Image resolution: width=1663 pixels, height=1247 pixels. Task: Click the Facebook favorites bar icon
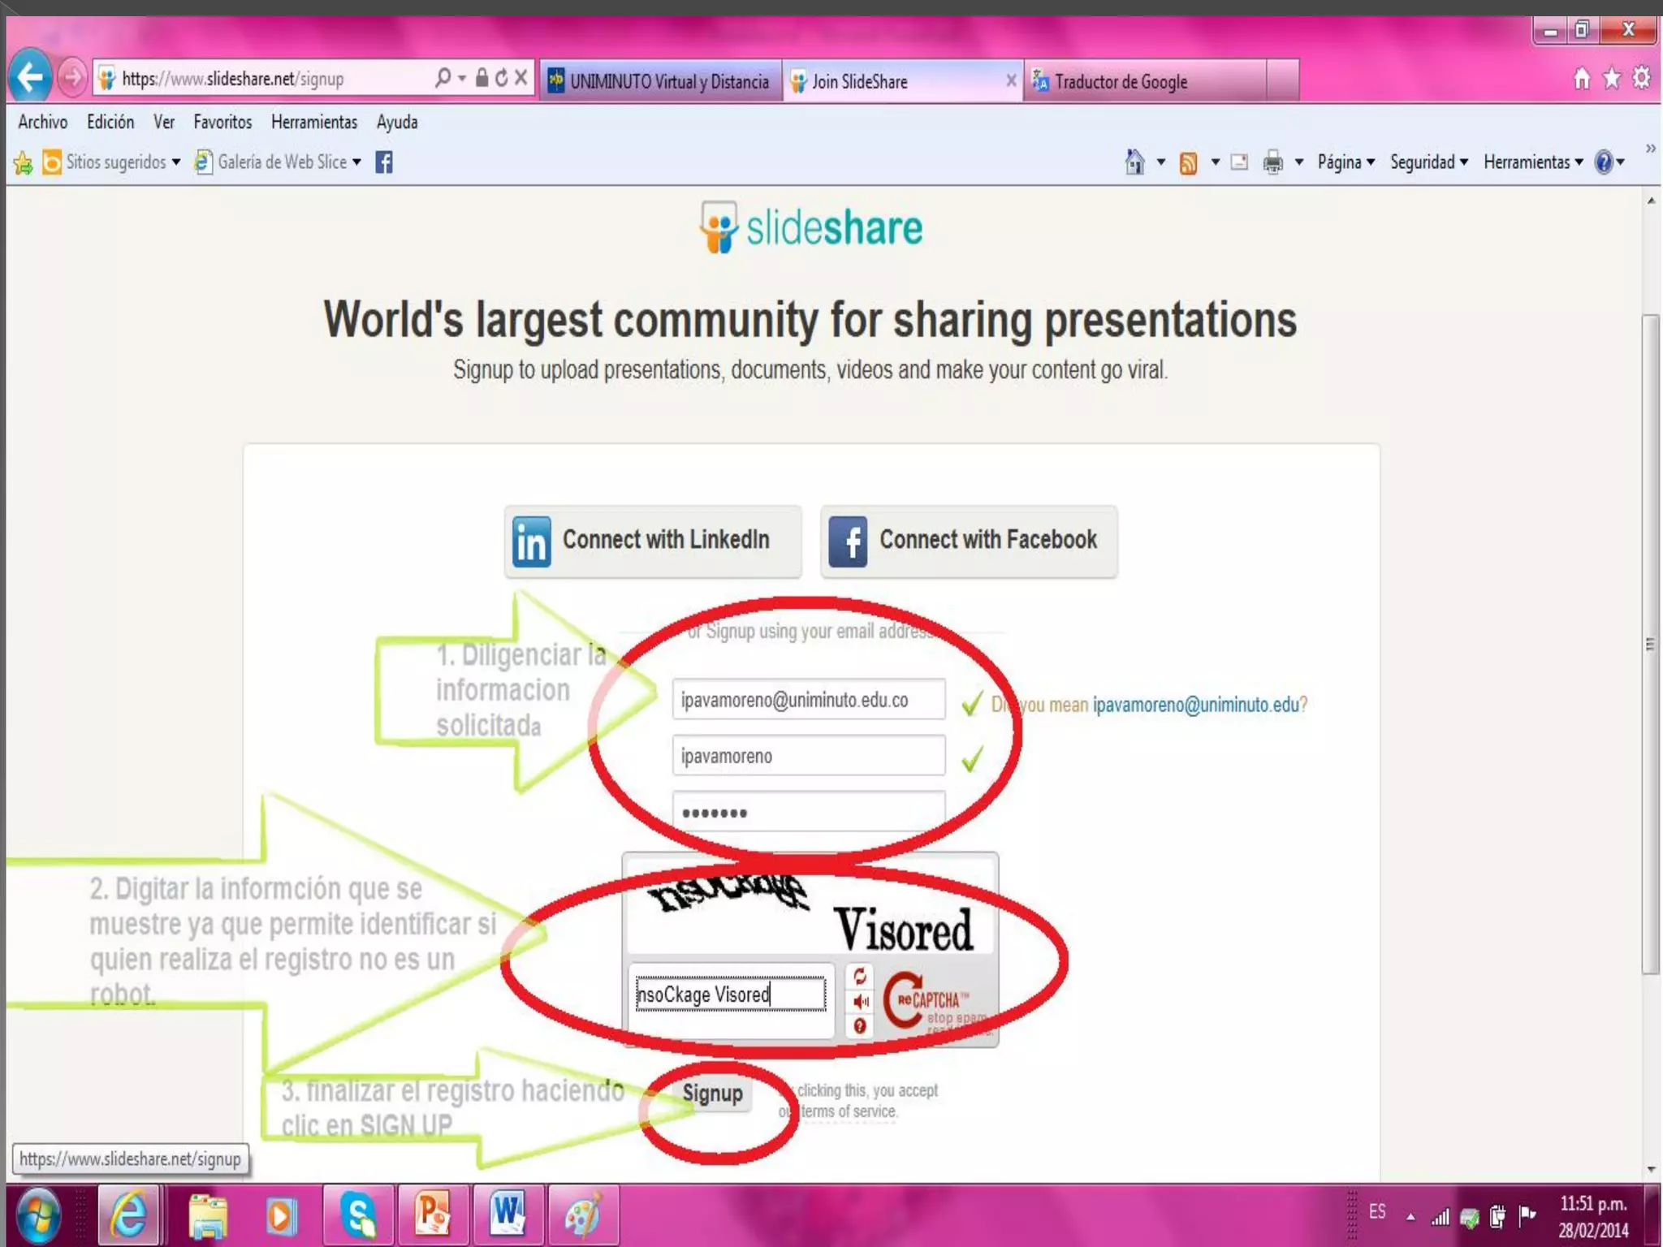(384, 162)
